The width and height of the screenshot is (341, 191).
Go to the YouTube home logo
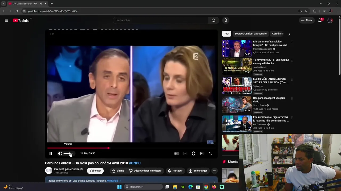(21, 20)
